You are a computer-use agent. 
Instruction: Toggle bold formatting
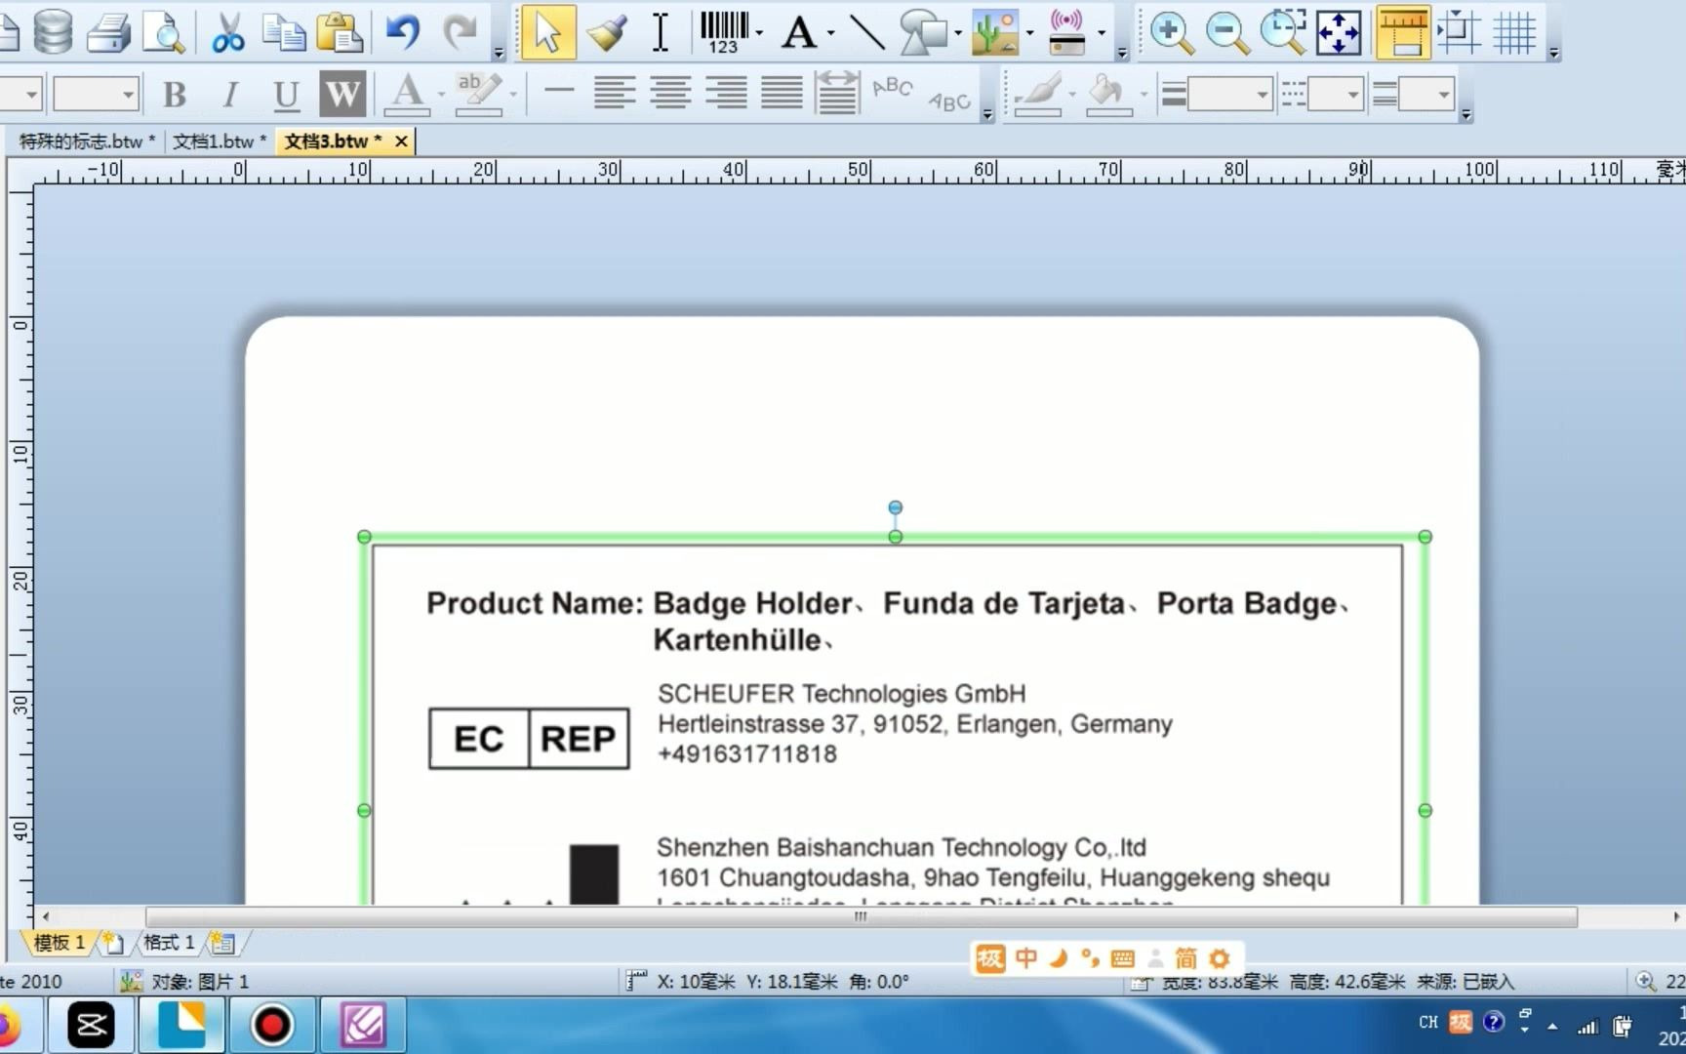point(175,94)
